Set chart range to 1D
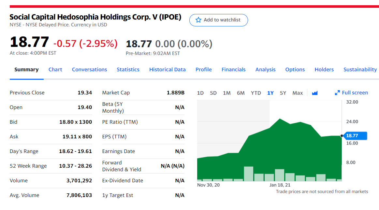This screenshot has width=379, height=210. 200,93
